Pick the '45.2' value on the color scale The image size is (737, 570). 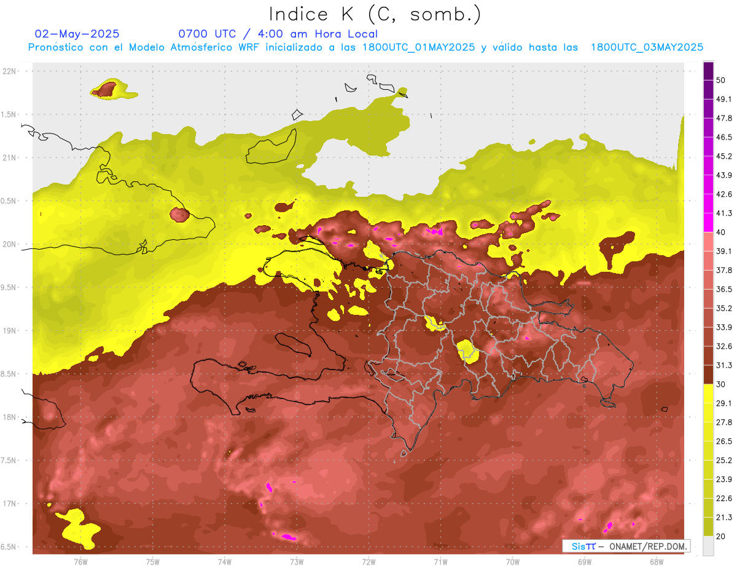point(723,156)
